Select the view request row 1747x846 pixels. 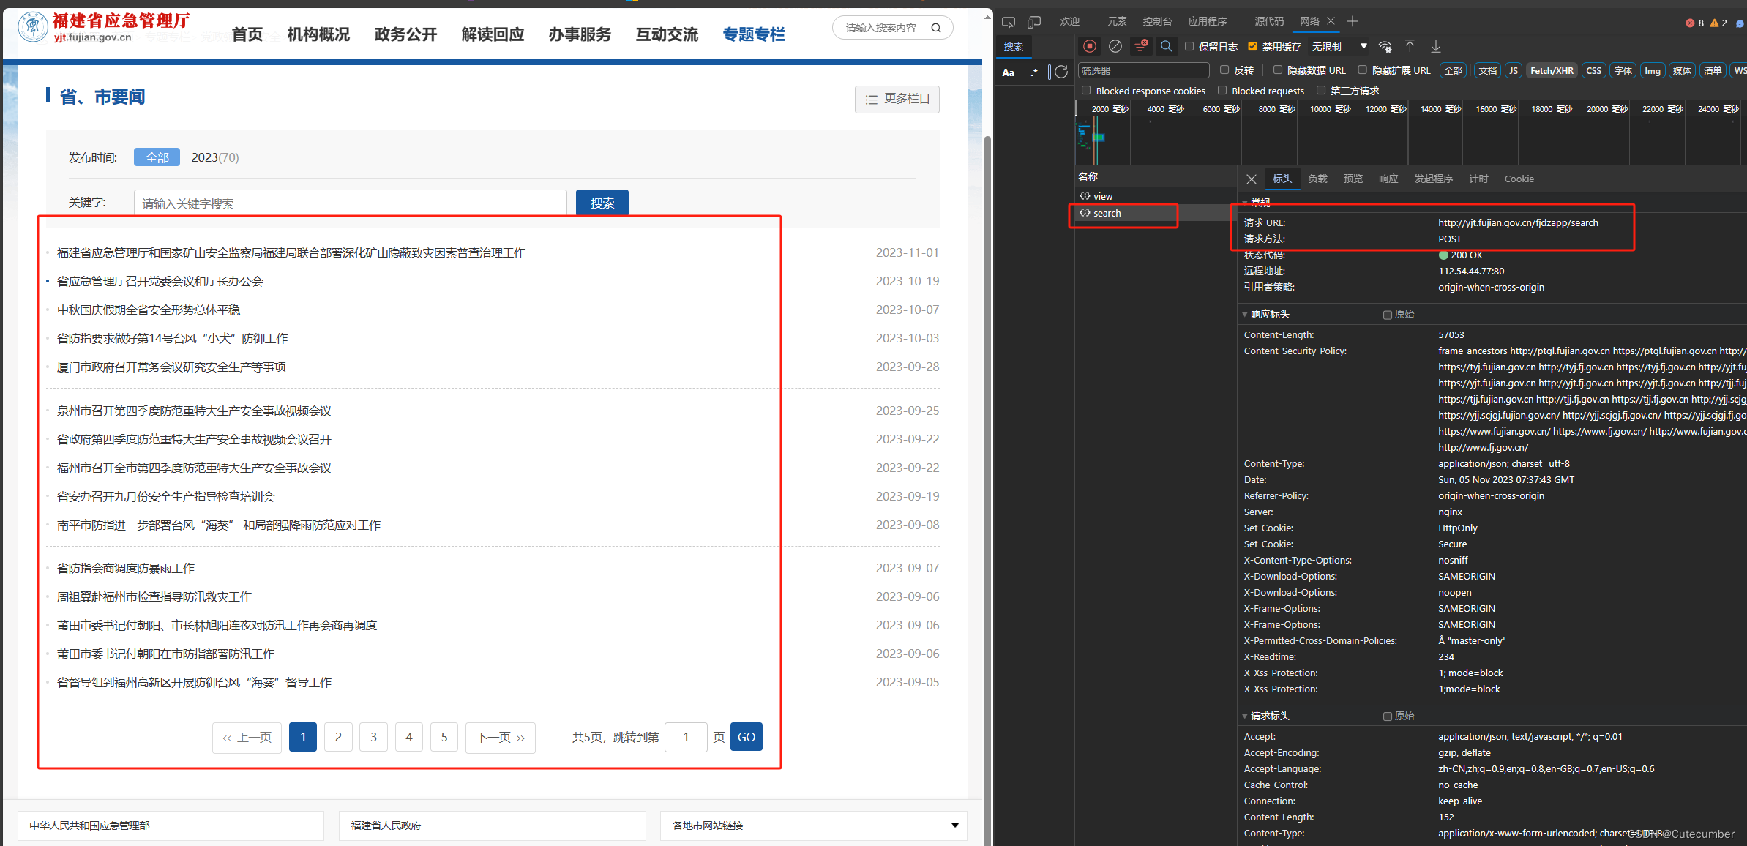pos(1156,196)
